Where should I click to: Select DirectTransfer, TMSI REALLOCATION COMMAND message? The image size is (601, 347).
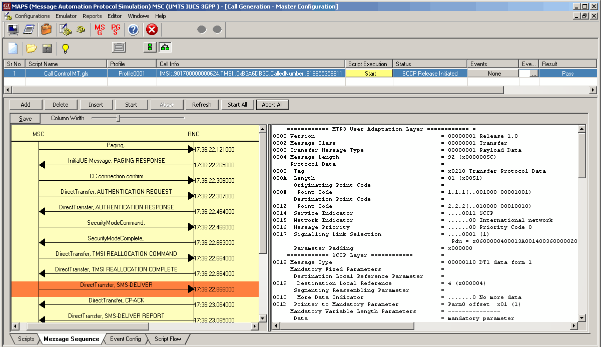(x=116, y=254)
